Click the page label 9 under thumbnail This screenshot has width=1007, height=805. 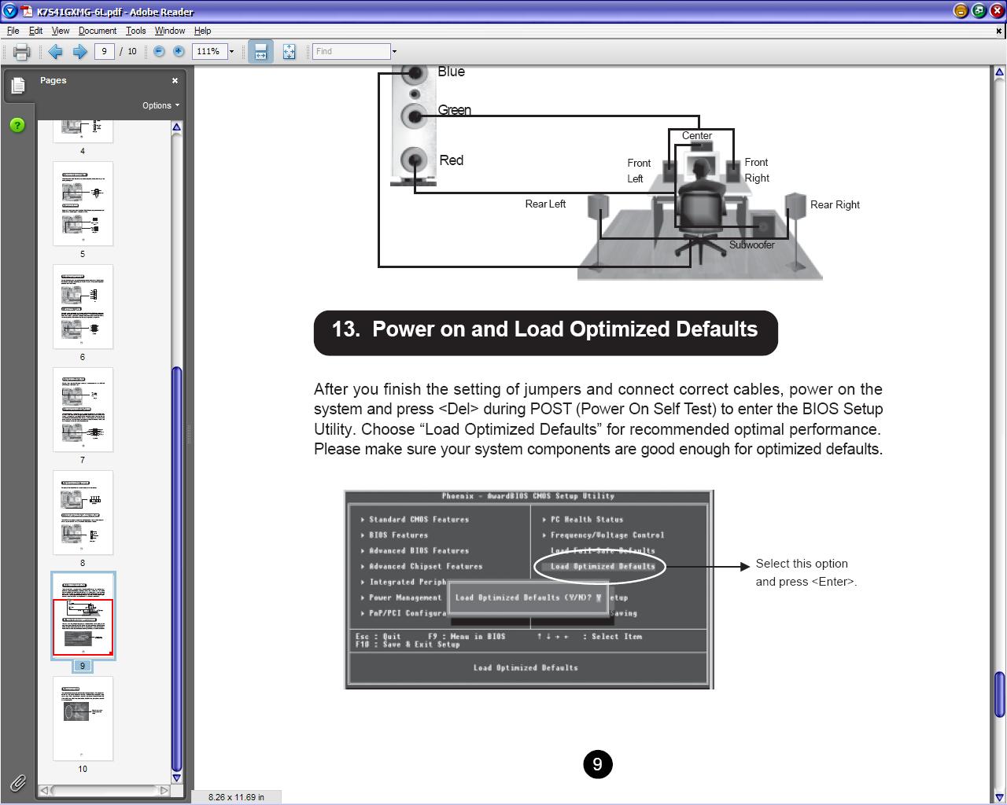coord(83,666)
